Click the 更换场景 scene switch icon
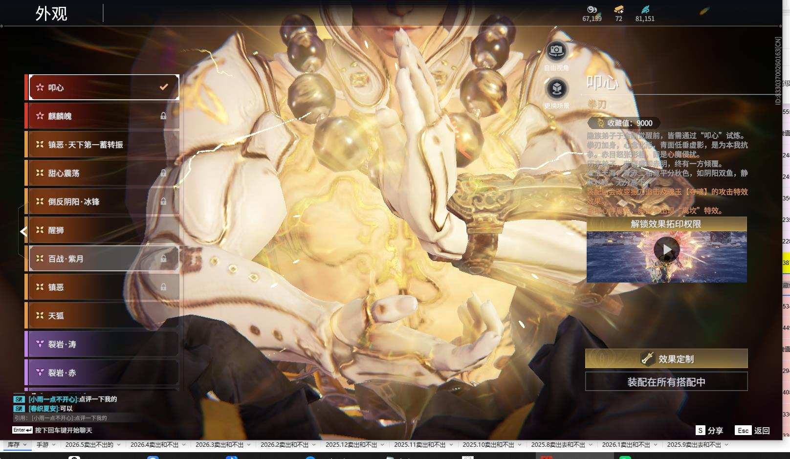The image size is (790, 459). (556, 88)
